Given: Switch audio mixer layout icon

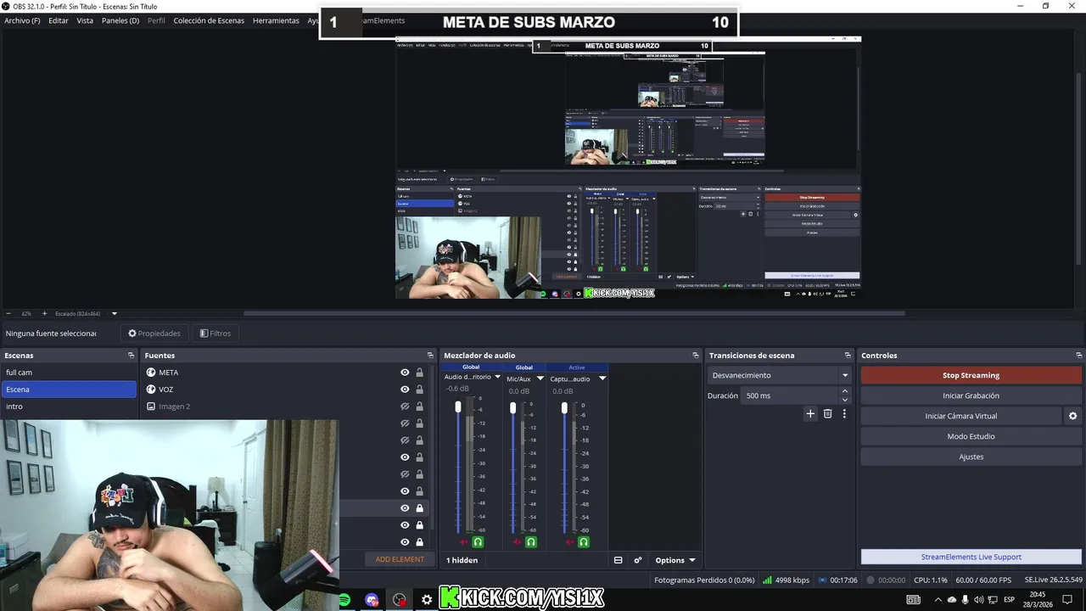Looking at the screenshot, I should click(618, 560).
